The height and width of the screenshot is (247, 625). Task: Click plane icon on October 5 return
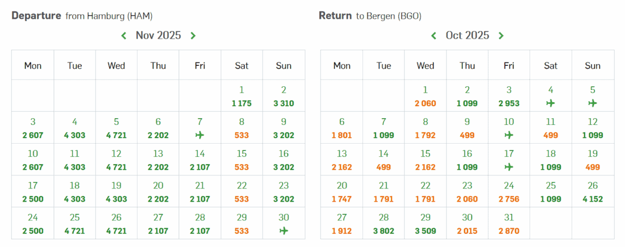(x=593, y=103)
